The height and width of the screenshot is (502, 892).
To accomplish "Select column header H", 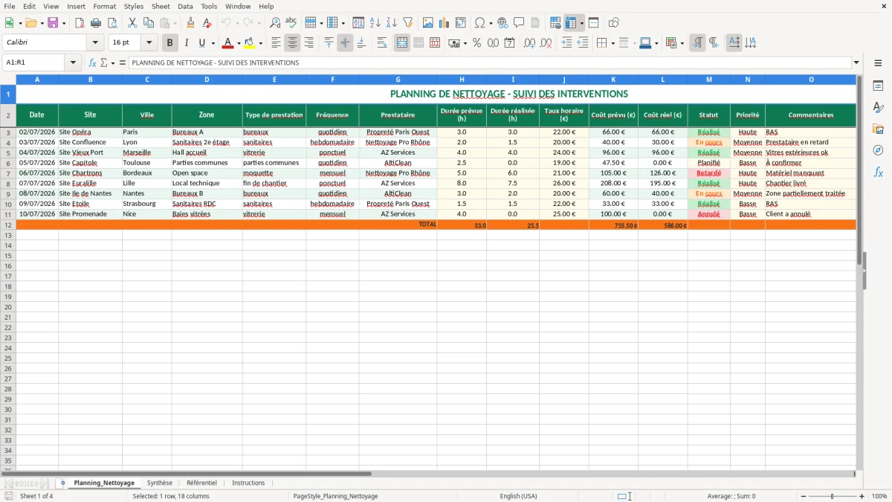I will (x=462, y=79).
